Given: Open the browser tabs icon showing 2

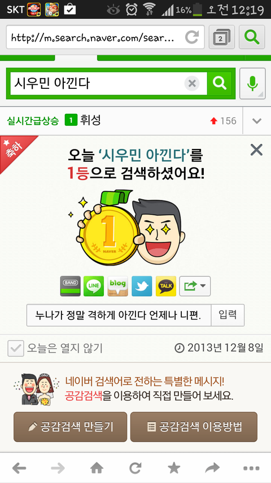Looking at the screenshot, I should 222,37.
